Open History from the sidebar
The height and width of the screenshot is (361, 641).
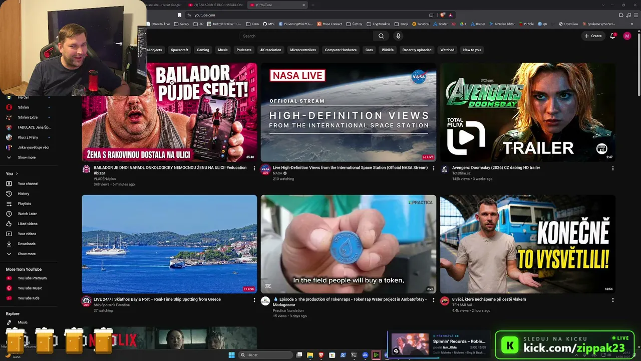pyautogui.click(x=24, y=194)
